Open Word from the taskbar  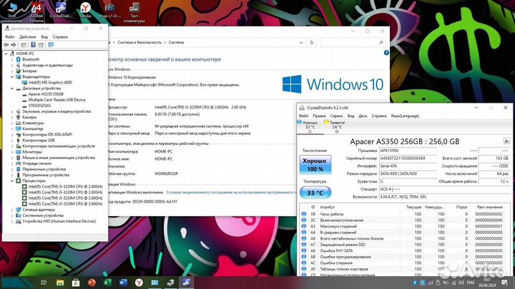click(x=123, y=283)
